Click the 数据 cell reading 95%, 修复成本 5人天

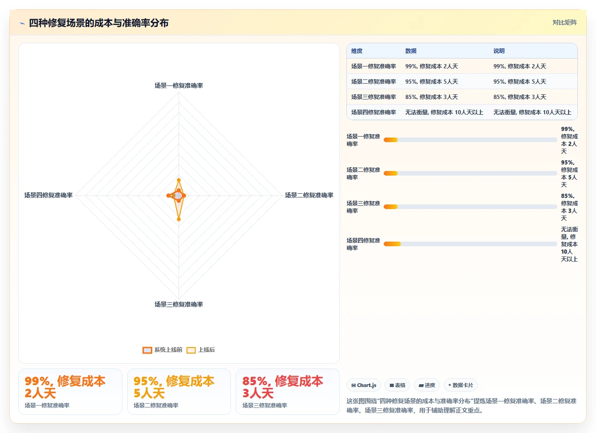(432, 81)
